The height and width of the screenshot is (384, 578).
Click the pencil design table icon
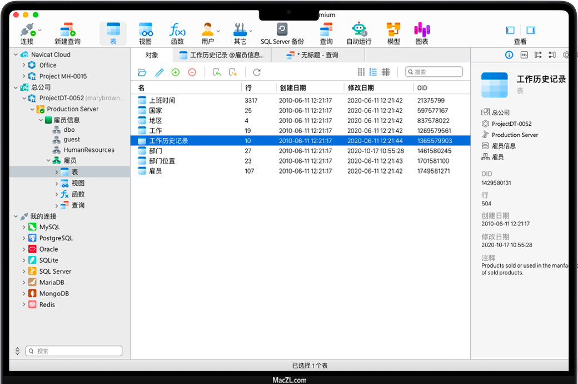click(160, 72)
